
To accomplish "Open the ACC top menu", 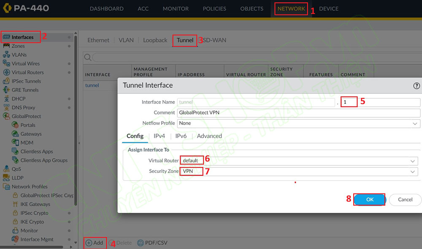I will 143,8.
